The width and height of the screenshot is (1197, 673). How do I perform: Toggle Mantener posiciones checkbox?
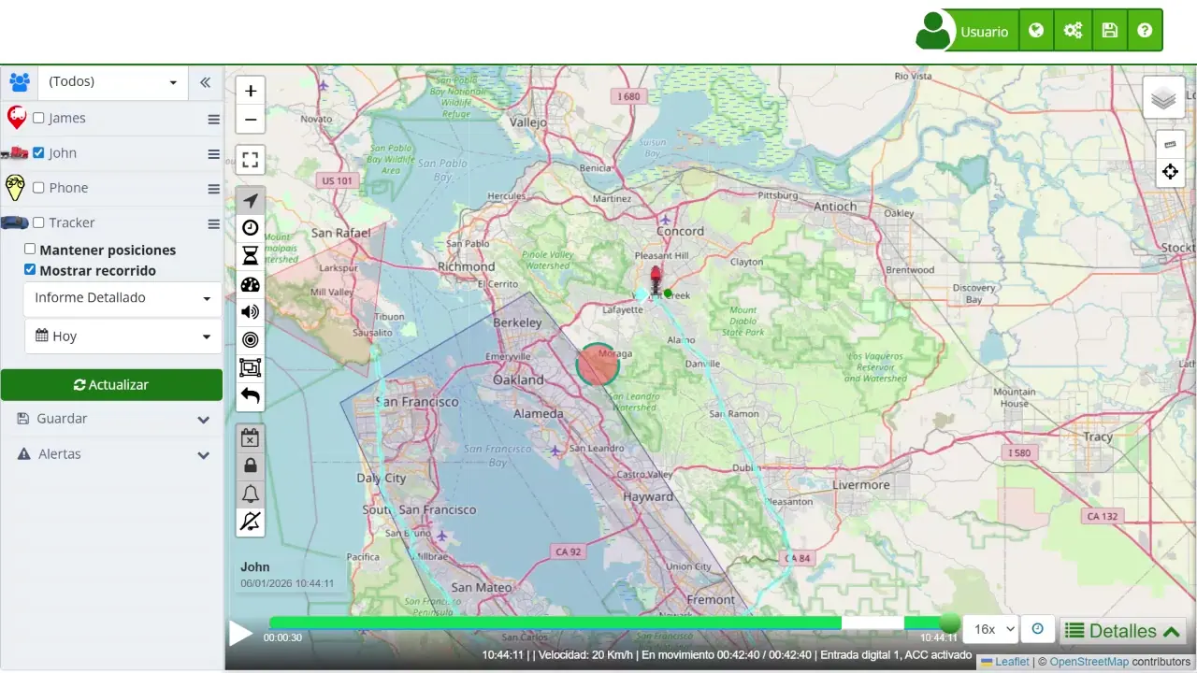[30, 250]
